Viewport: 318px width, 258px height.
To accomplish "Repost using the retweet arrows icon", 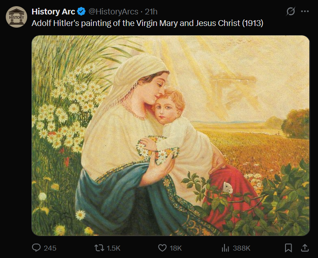I will [99, 248].
